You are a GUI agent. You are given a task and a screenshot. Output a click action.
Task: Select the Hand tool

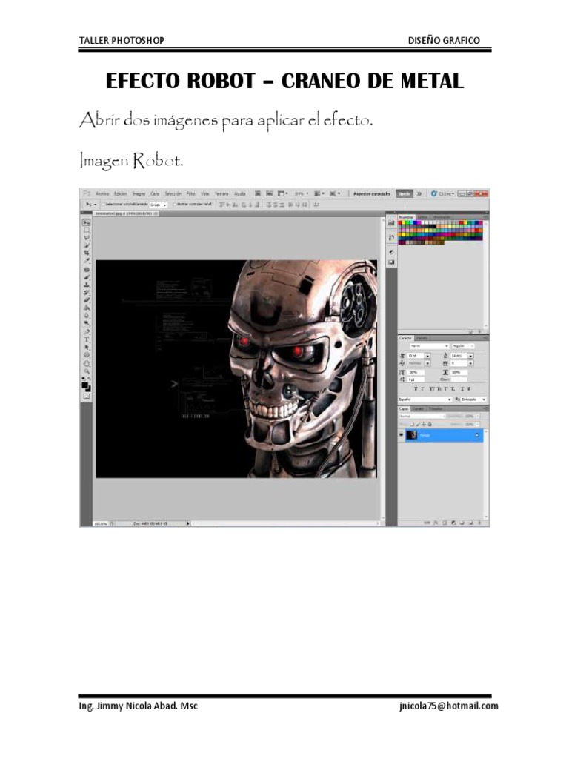[x=87, y=363]
